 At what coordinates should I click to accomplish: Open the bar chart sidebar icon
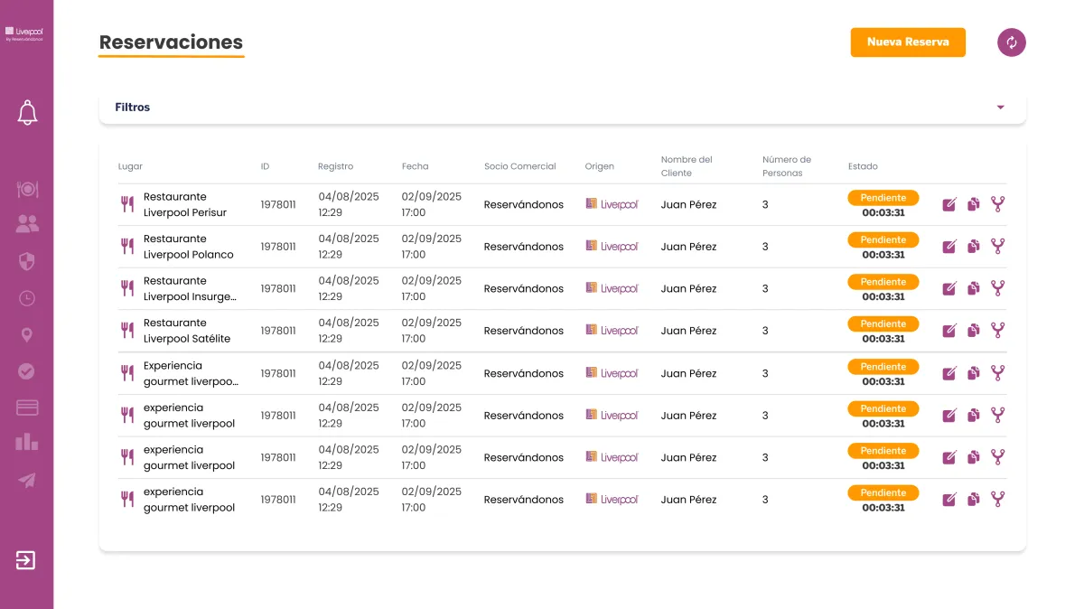tap(27, 441)
